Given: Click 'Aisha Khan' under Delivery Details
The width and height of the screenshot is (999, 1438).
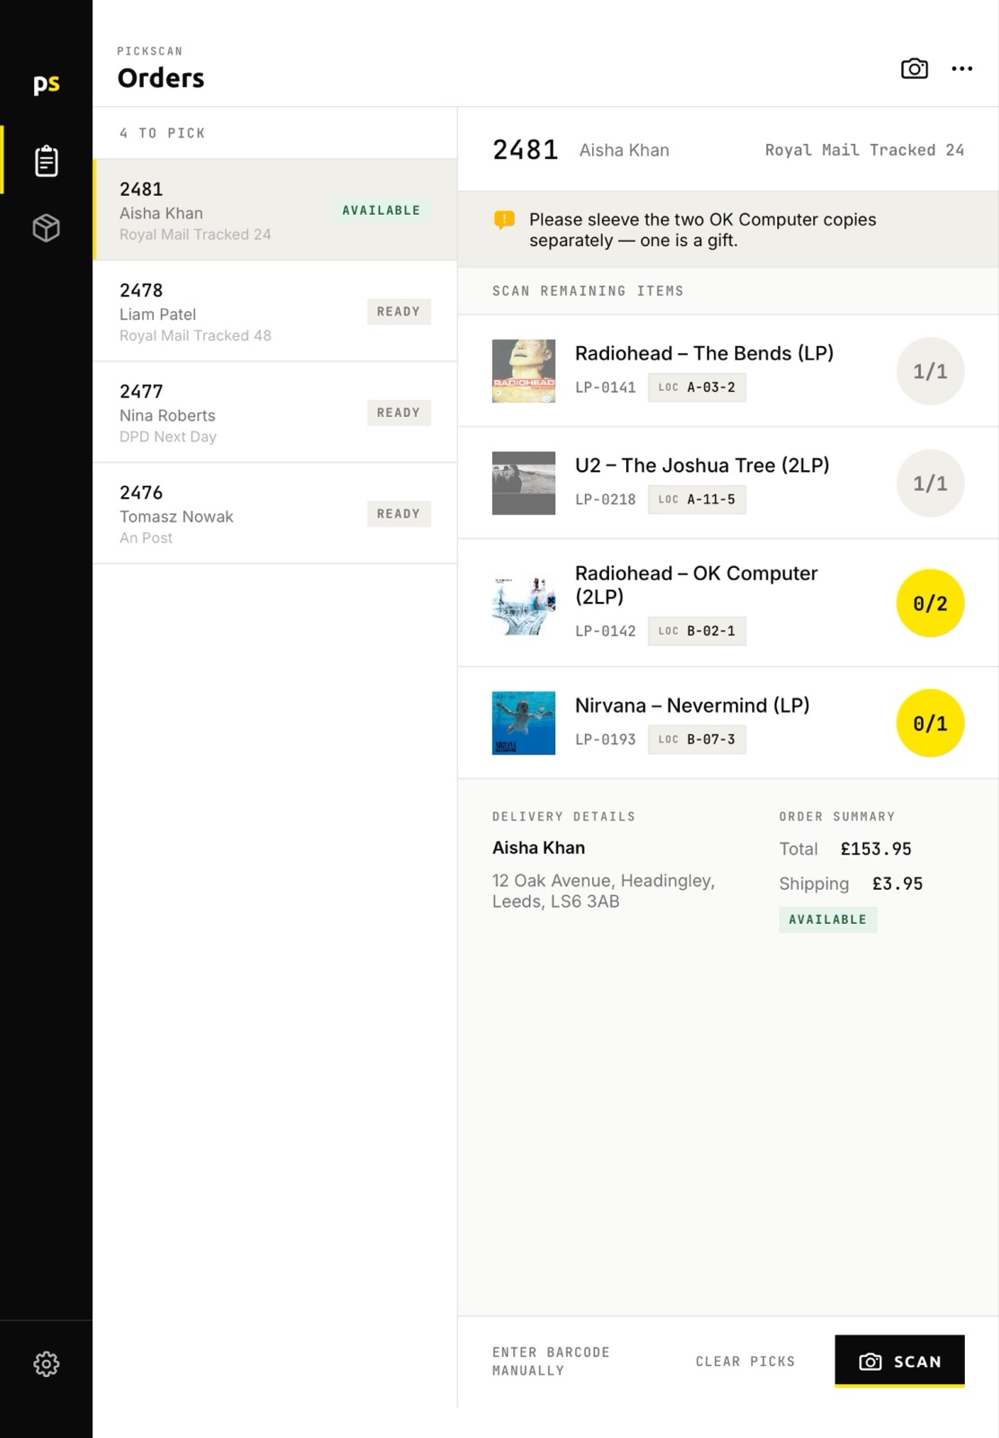Looking at the screenshot, I should (x=538, y=848).
